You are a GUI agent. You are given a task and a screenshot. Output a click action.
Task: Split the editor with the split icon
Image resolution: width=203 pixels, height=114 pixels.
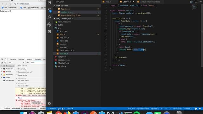tap(196, 2)
